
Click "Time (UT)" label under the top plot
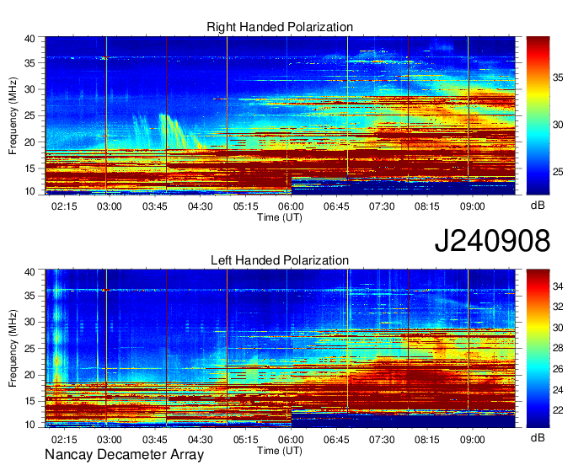coord(280,217)
